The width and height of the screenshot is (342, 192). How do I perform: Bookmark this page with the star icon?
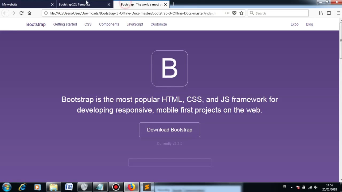pos(241,13)
